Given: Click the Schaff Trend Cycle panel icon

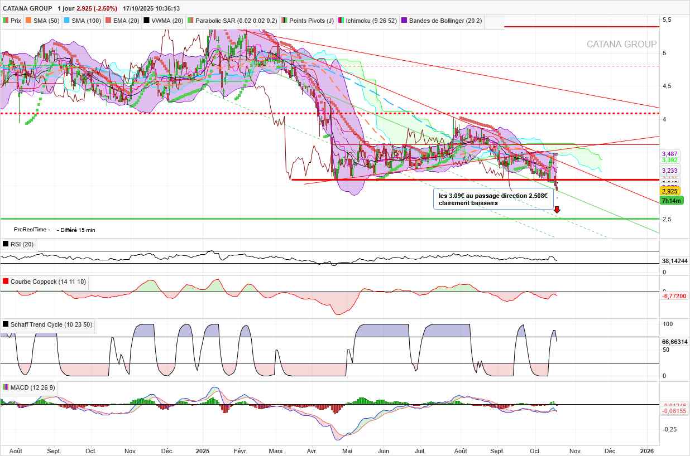Looking at the screenshot, I should click(6, 324).
